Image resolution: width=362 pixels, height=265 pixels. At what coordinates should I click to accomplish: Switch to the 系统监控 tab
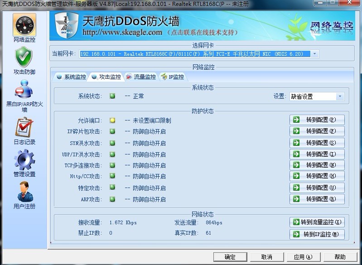click(72, 77)
